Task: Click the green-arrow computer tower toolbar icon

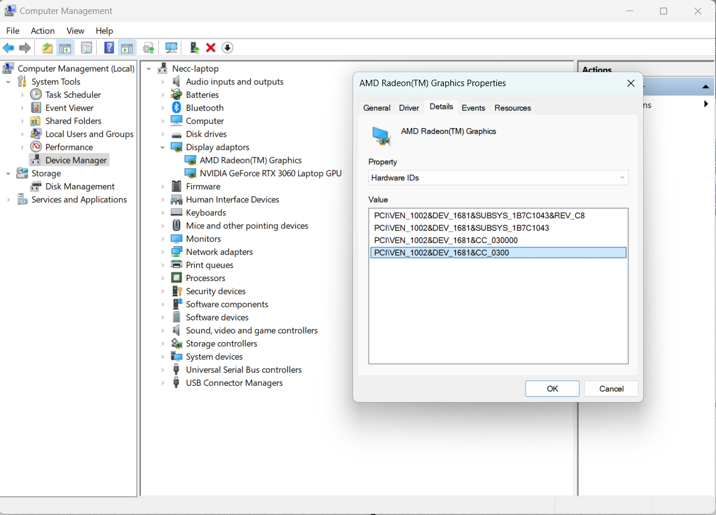Action: 195,48
